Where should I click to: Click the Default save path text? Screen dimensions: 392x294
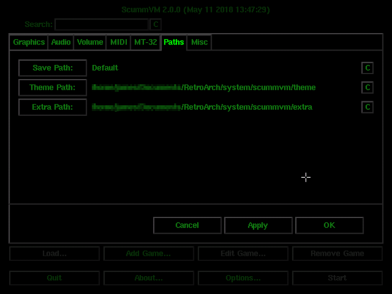(x=105, y=68)
